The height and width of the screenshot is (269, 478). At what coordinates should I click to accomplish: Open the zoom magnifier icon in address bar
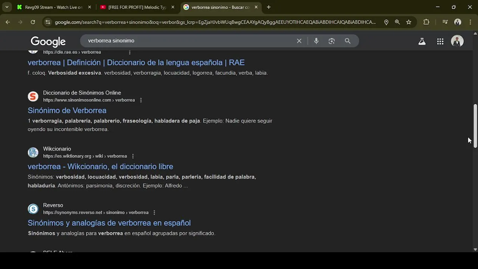[x=397, y=22]
